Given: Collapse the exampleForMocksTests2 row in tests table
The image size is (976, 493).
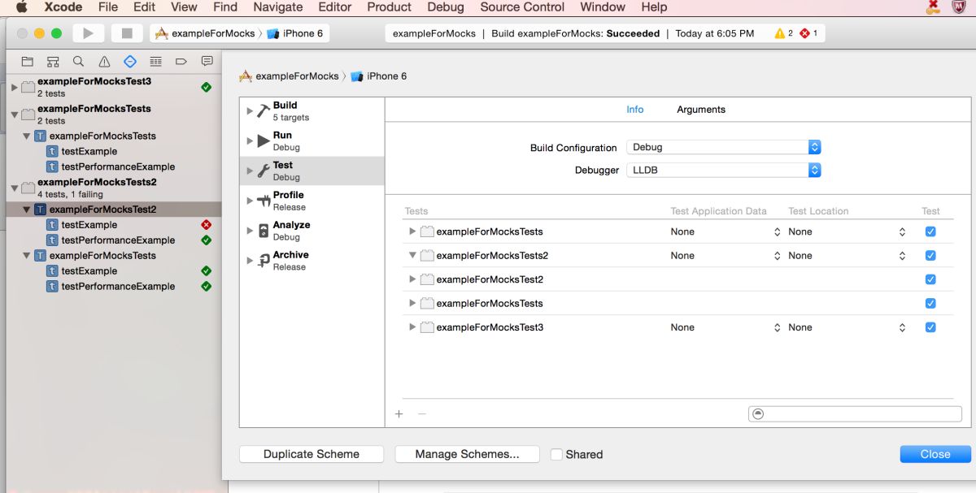Looking at the screenshot, I should pyautogui.click(x=412, y=256).
